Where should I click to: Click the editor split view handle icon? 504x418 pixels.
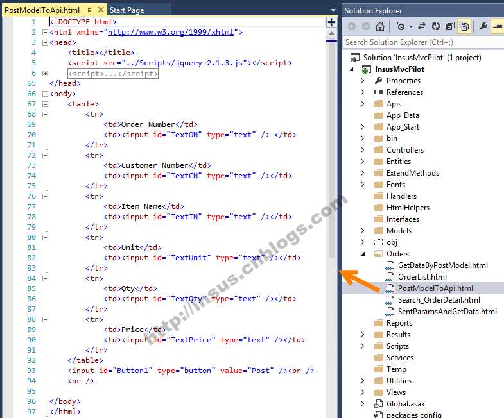(331, 22)
